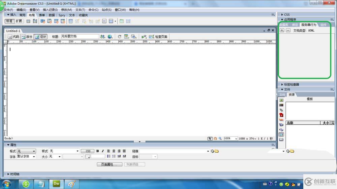Open the Visual Aids eye icon
The height and width of the screenshot is (189, 337).
[x=134, y=37]
